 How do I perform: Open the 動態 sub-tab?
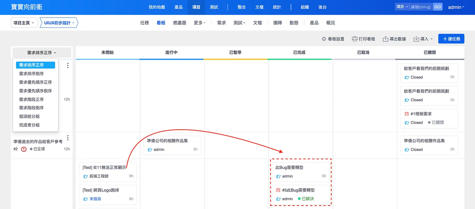[x=294, y=23]
